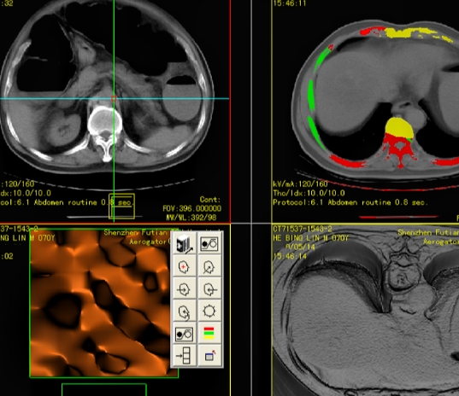
Task: Click head icon with right-pointing arrow
Action: [184, 289]
